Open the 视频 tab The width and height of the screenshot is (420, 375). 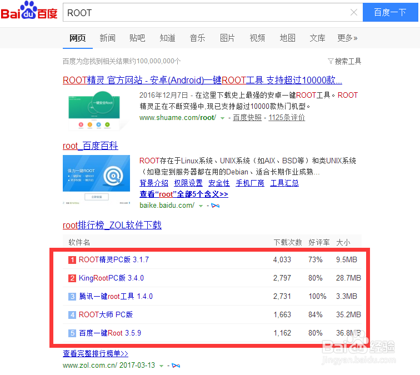(x=257, y=38)
